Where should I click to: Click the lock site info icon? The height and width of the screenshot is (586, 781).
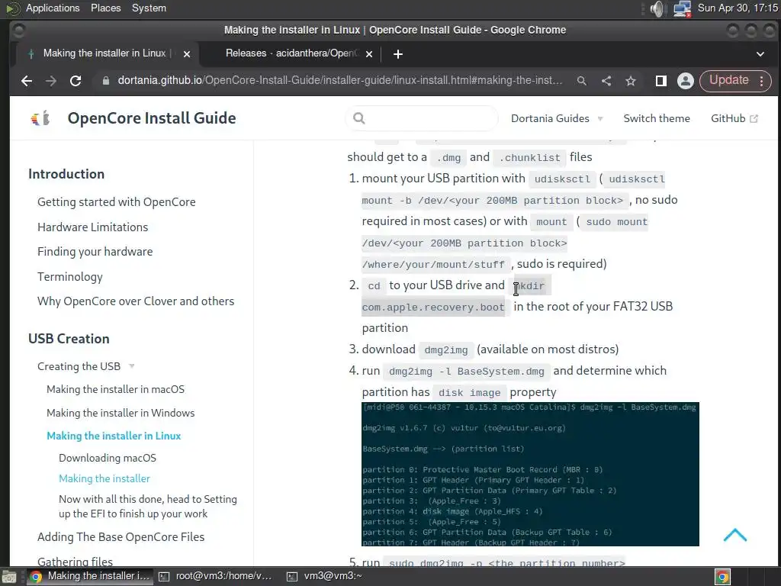click(105, 81)
